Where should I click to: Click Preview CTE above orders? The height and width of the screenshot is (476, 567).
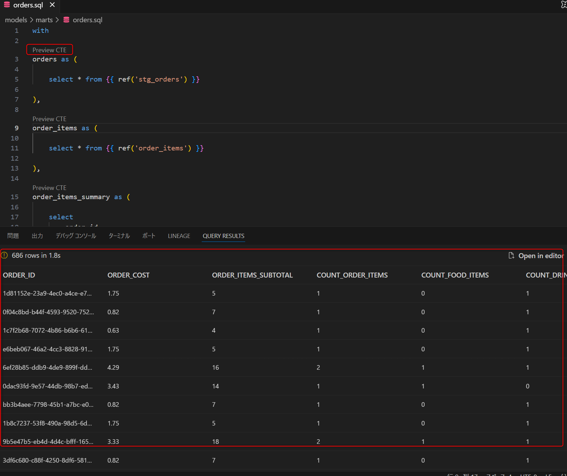pyautogui.click(x=49, y=50)
